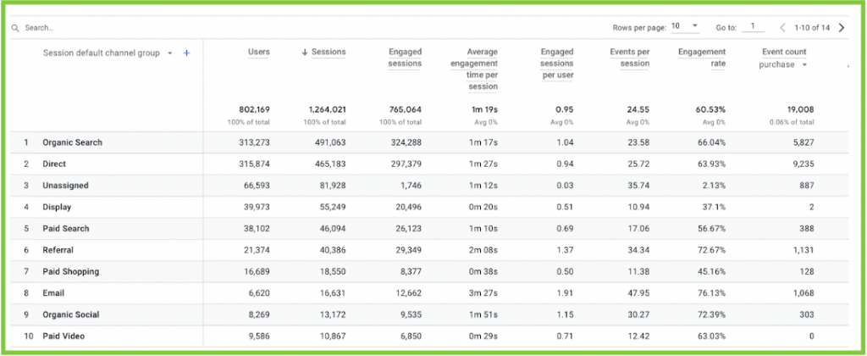Go to next page of results
The image size is (867, 356).
[x=841, y=27]
